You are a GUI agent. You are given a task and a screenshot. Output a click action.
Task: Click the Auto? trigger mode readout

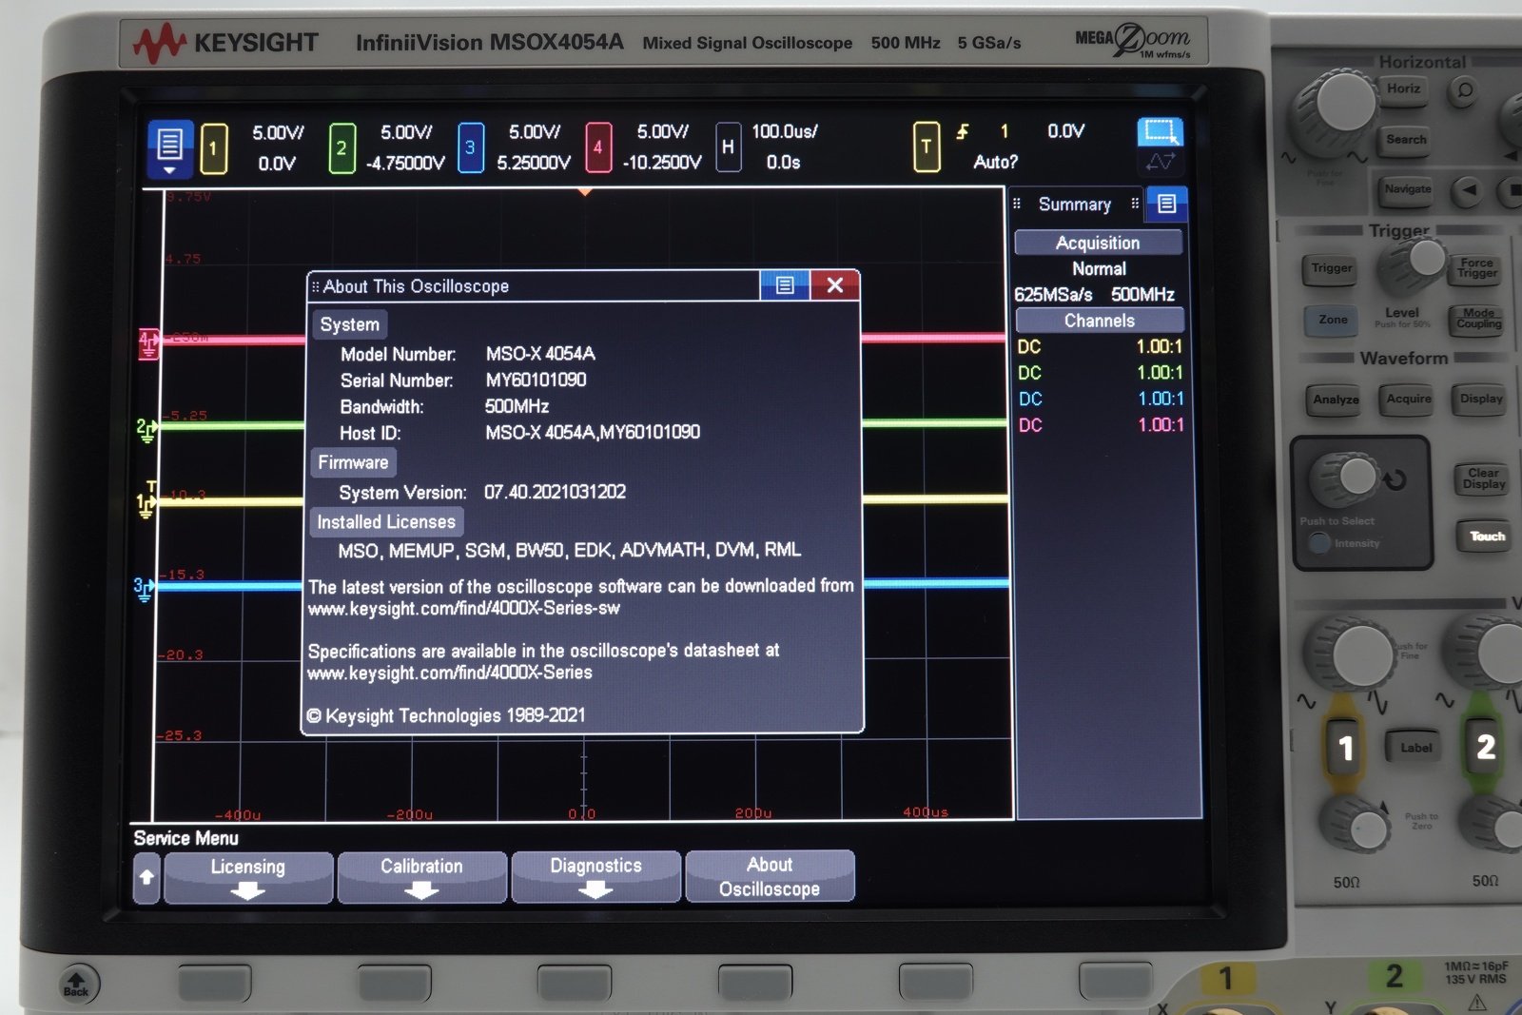[995, 162]
